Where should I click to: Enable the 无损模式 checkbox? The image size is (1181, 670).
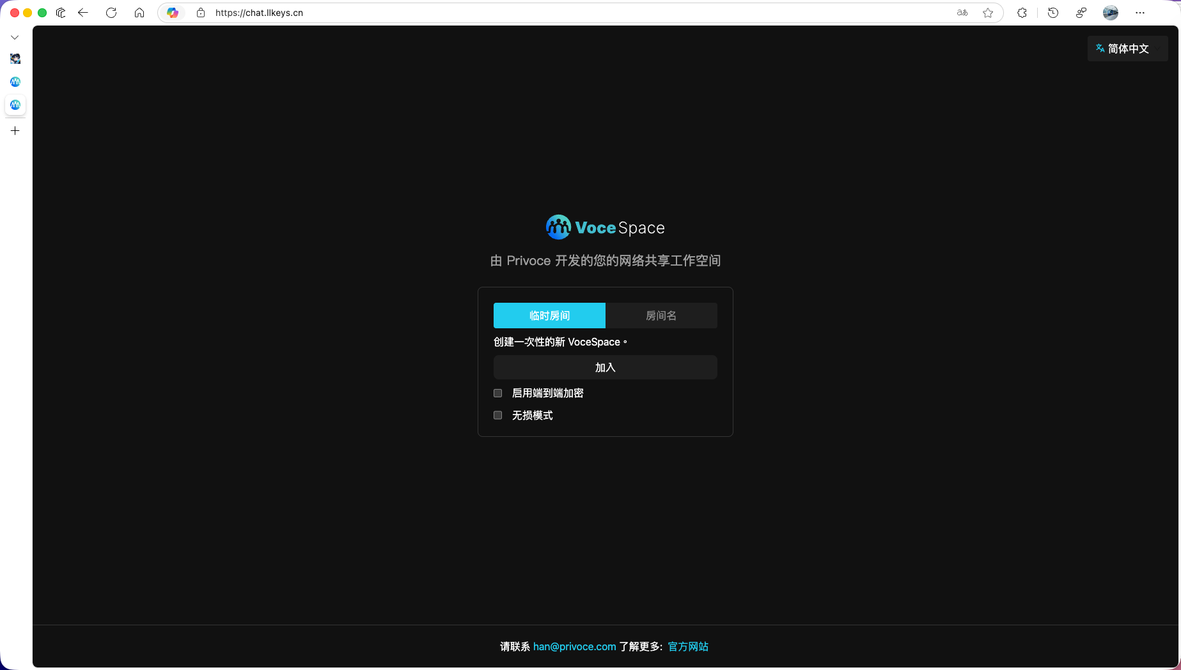497,415
